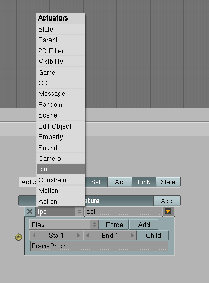
Task: Select the Constraint actuator type
Action: pyautogui.click(x=61, y=180)
